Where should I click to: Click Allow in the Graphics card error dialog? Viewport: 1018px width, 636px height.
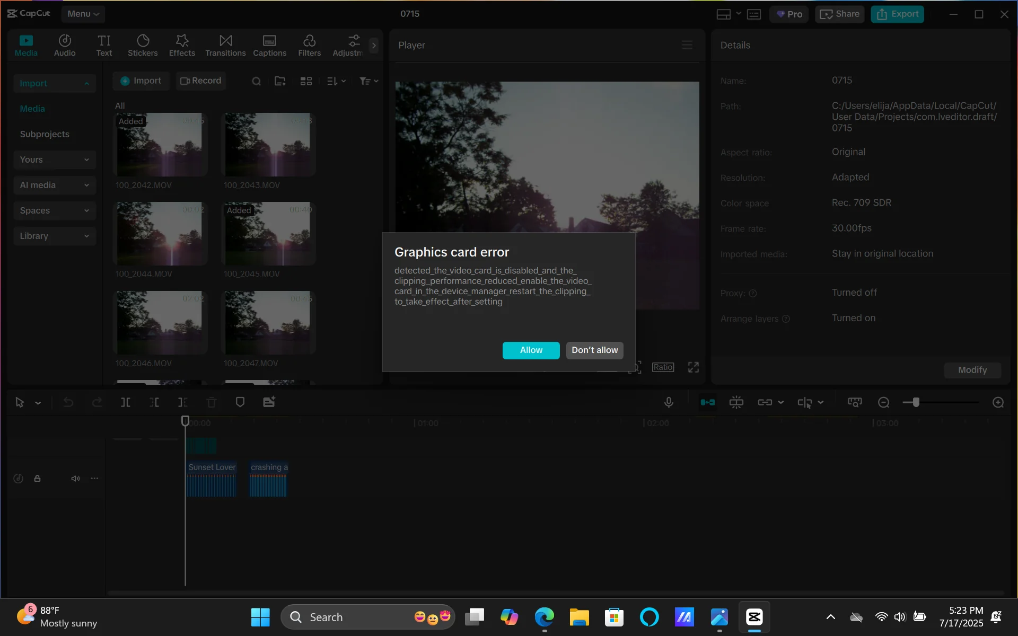pyautogui.click(x=531, y=350)
